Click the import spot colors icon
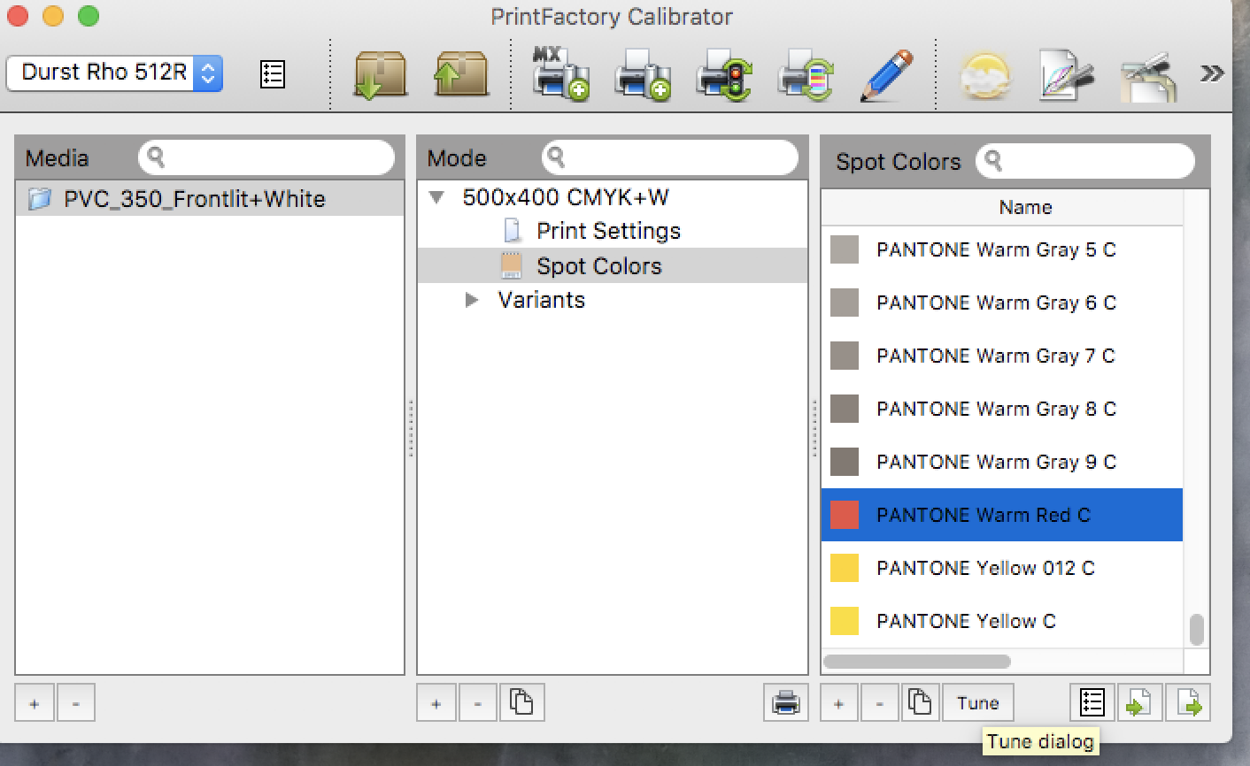 (1139, 704)
